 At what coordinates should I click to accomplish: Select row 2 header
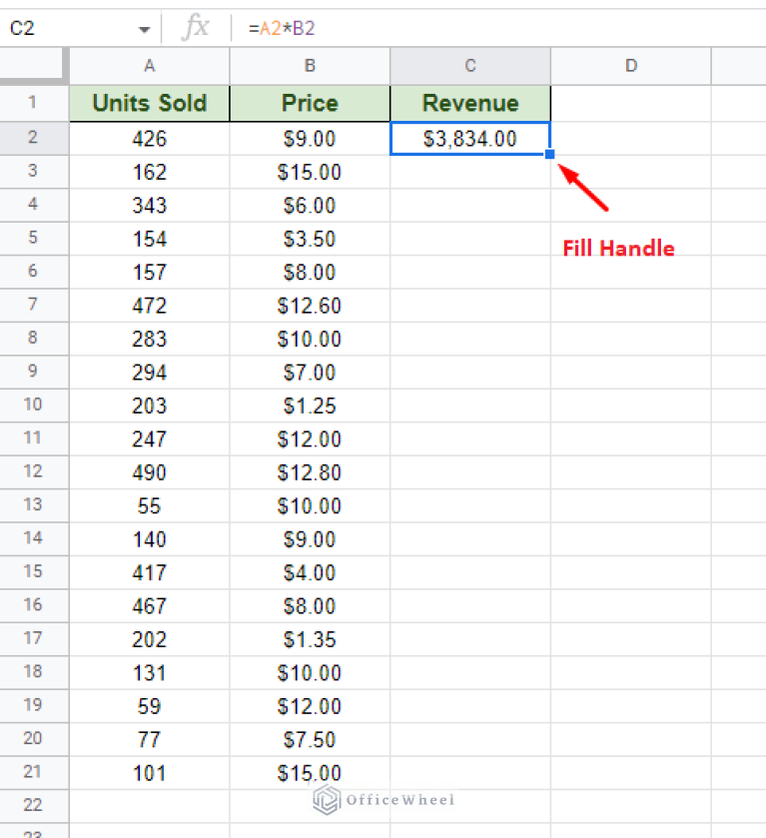[x=34, y=138]
